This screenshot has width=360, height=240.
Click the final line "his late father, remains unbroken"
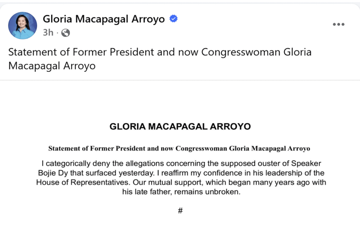180,192
